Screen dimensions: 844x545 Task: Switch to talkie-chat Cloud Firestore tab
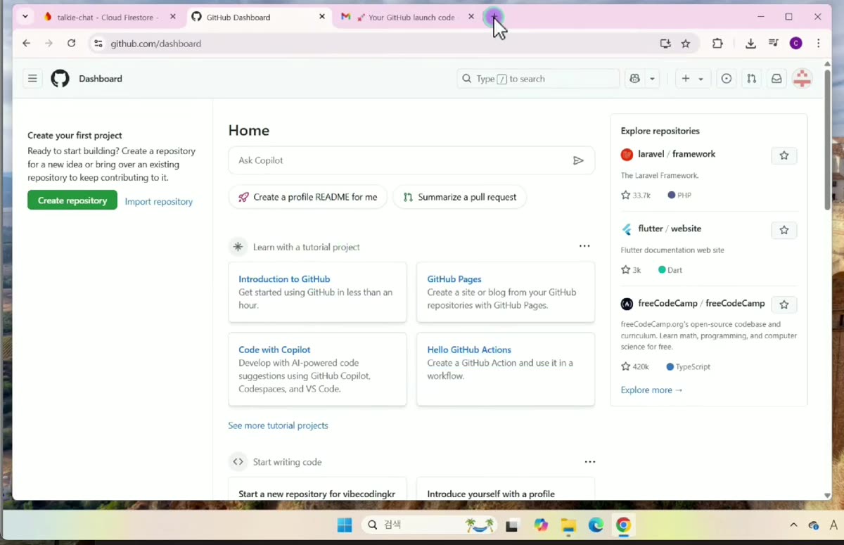[109, 17]
